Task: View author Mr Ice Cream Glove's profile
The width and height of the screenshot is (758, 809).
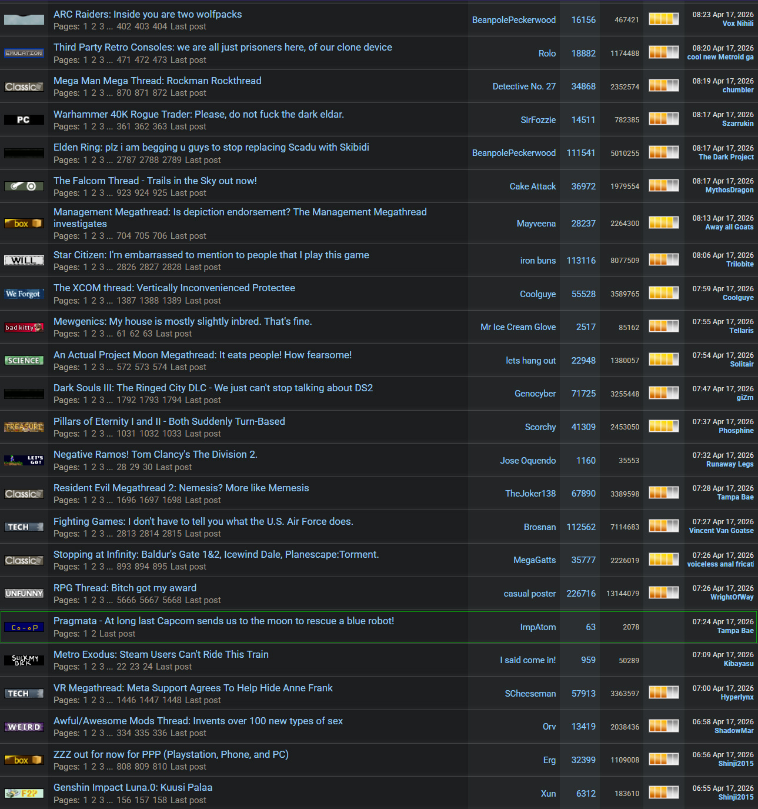Action: 518,327
